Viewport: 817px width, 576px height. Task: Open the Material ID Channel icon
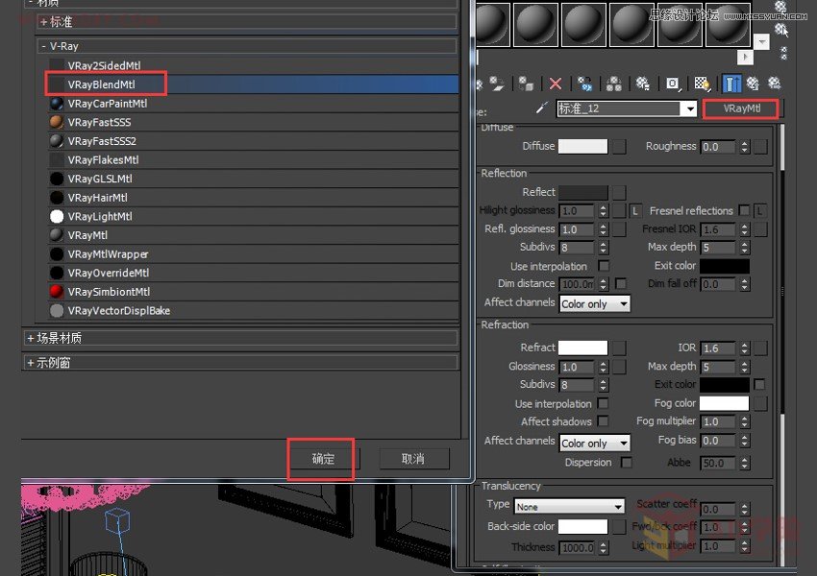[670, 83]
